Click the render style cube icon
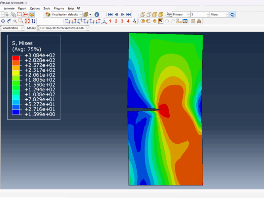This screenshot has height=198, width=264. click(86, 15)
